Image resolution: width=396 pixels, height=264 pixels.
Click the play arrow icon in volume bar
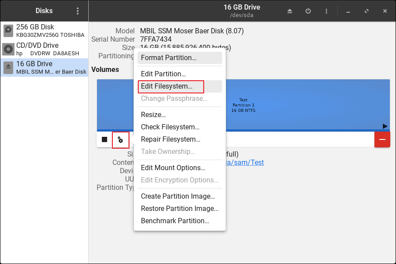(x=385, y=126)
